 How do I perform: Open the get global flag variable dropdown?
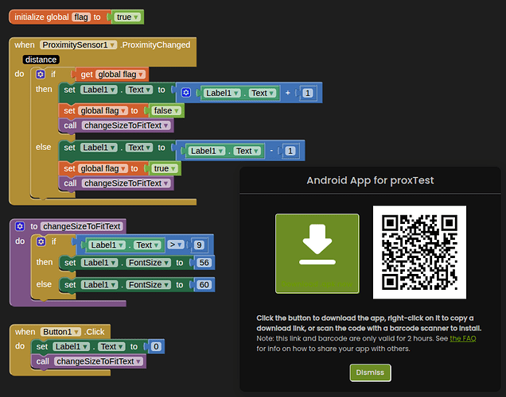pyautogui.click(x=143, y=75)
